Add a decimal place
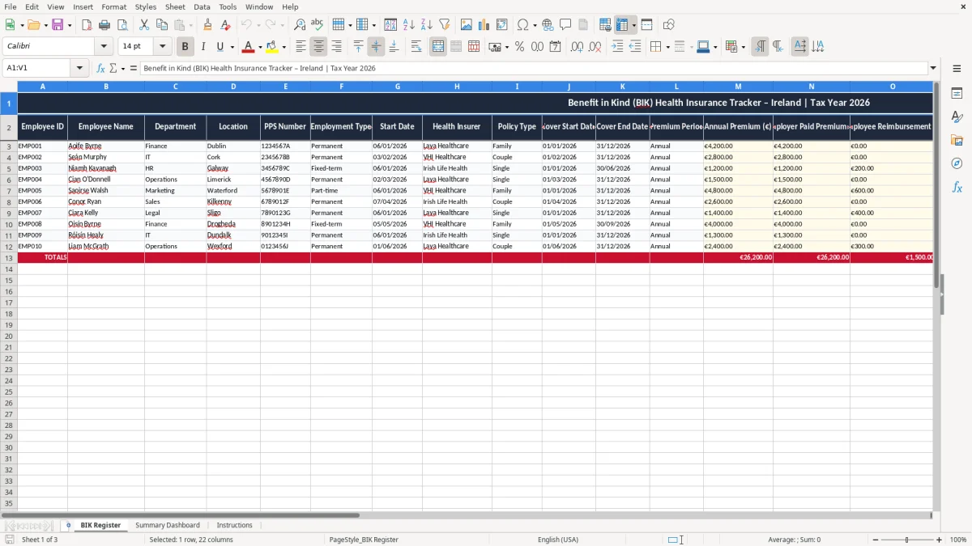 [577, 47]
